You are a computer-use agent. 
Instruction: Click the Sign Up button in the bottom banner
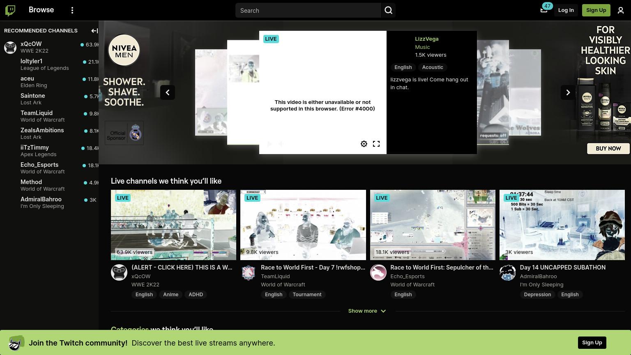tap(592, 343)
